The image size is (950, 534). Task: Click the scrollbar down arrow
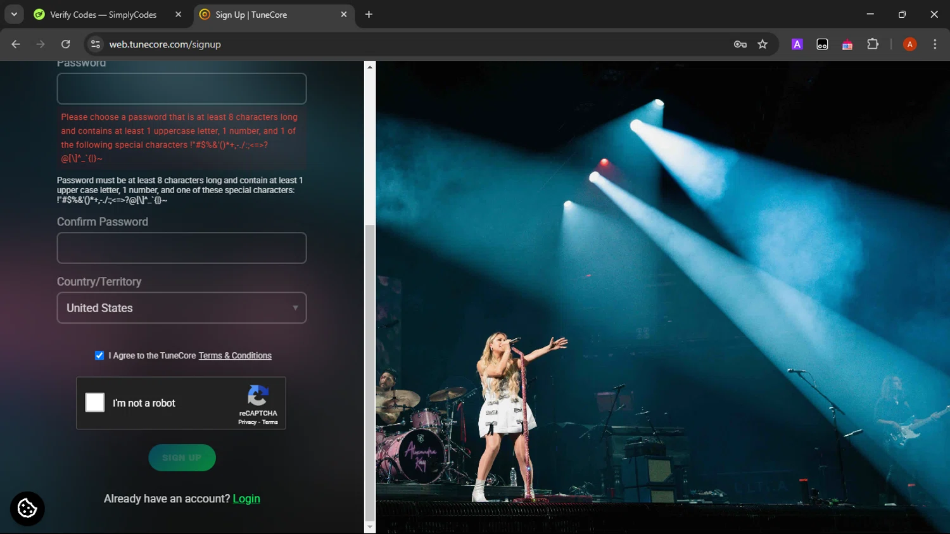coord(370,527)
